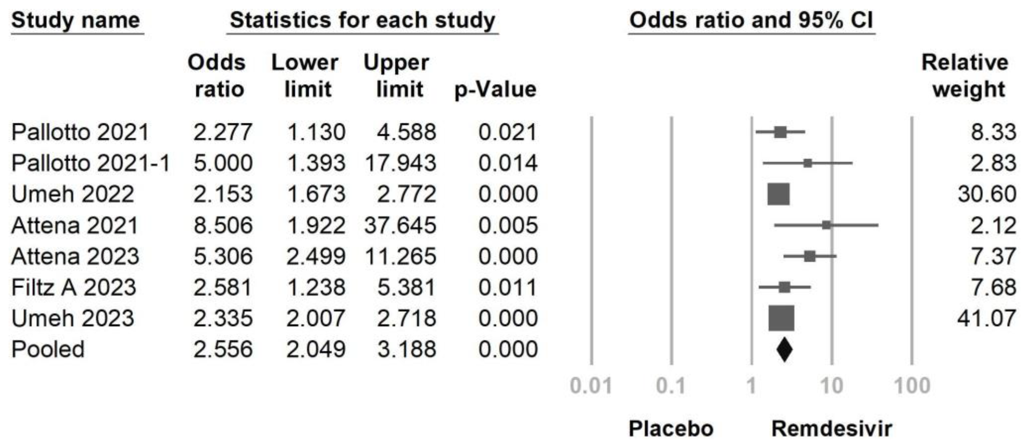Click the Pallotto 2021-1 point marker
The width and height of the screenshot is (1027, 448).
point(808,163)
